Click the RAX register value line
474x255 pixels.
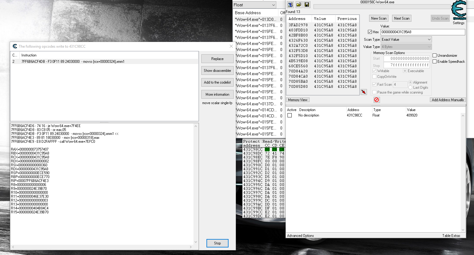[30, 149]
